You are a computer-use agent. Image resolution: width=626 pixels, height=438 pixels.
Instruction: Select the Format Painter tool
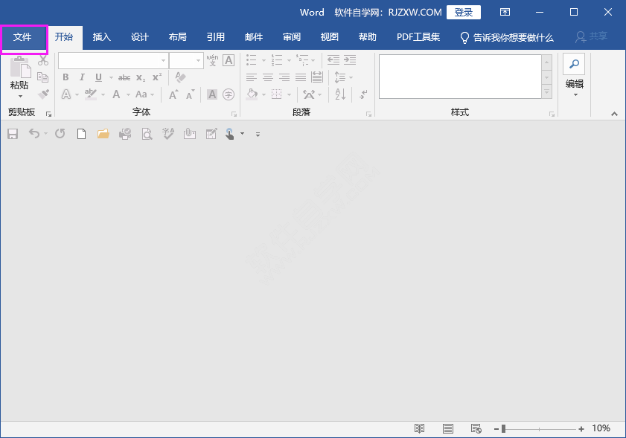coord(42,94)
